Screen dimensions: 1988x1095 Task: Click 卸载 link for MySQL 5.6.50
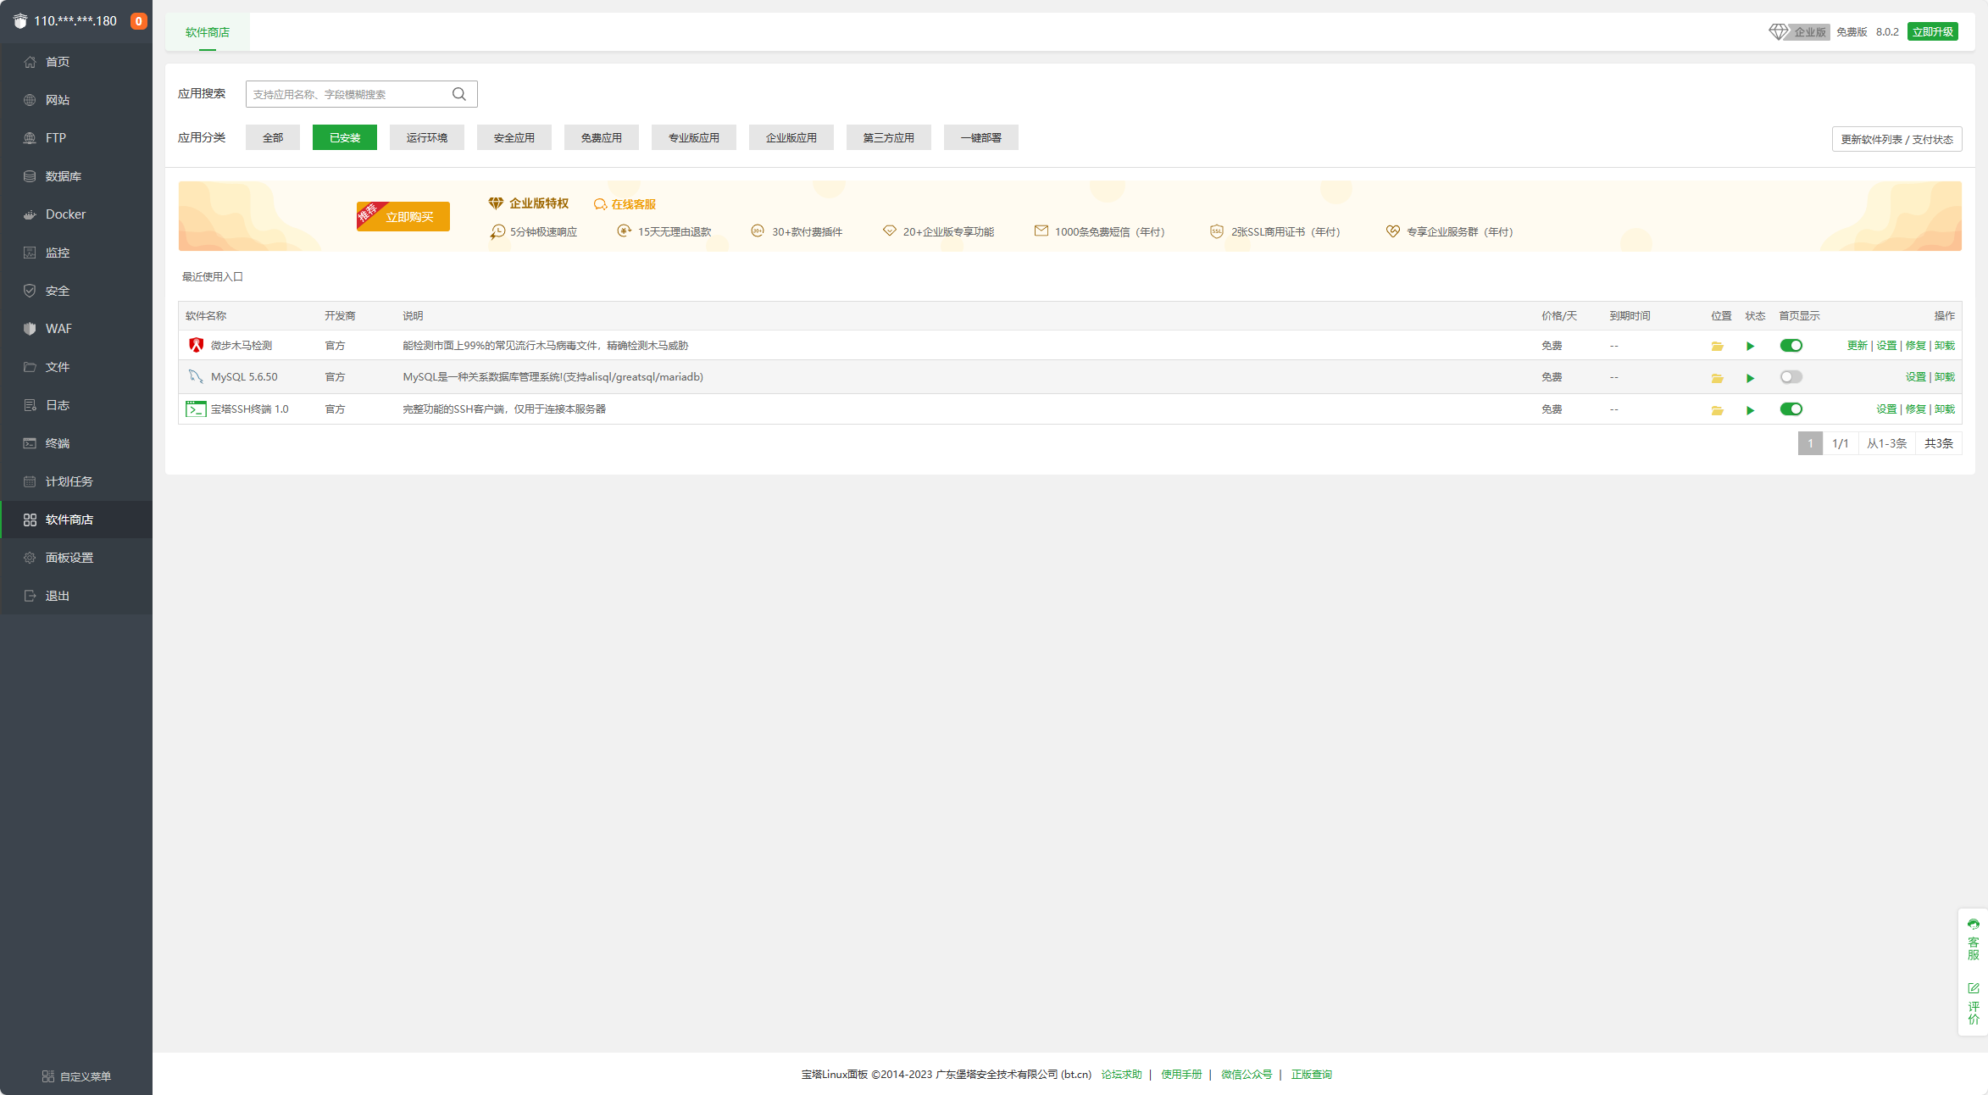point(1945,377)
